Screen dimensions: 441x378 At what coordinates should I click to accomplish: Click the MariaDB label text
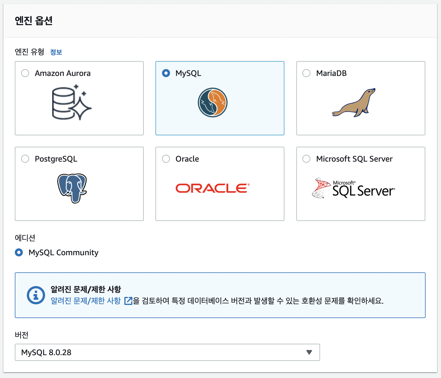pos(331,73)
